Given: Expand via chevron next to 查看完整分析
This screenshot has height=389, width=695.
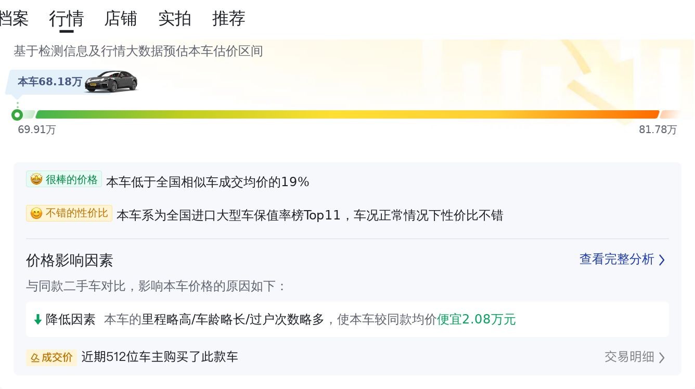Looking at the screenshot, I should [x=662, y=260].
